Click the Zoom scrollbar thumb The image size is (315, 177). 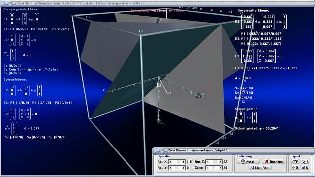[213, 168]
